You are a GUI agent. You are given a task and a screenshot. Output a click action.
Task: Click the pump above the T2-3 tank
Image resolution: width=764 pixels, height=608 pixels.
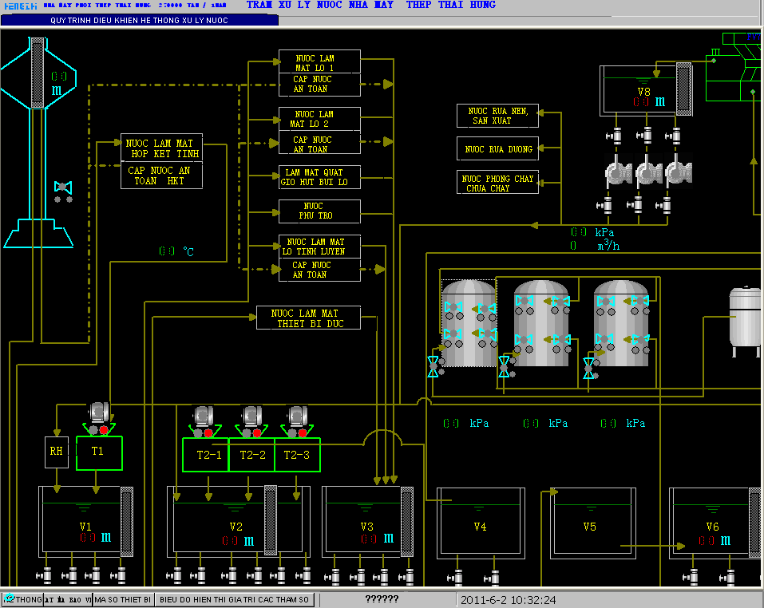tap(297, 415)
